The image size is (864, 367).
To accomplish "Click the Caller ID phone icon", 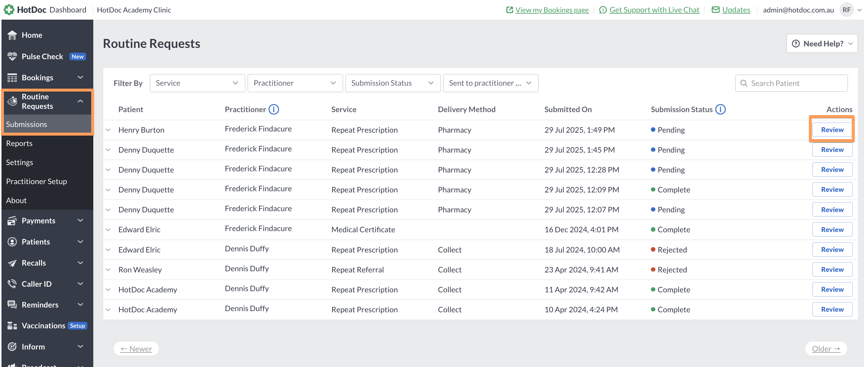I will tap(12, 284).
